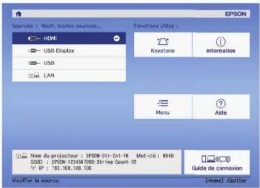
Task: Switch to the LAN source
Action: click(69, 75)
